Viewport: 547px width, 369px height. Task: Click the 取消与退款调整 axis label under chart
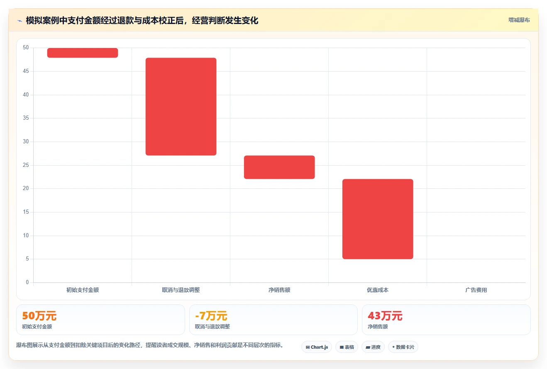point(181,290)
